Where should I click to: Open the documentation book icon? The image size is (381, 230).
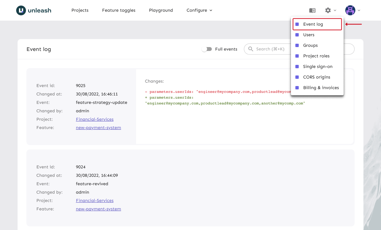tap(312, 10)
